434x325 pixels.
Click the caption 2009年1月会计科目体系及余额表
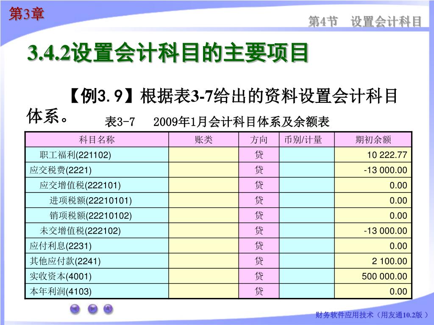click(x=241, y=122)
